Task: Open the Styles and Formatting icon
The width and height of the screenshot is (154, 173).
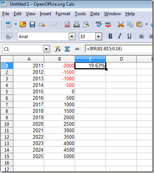Action: 9,37
